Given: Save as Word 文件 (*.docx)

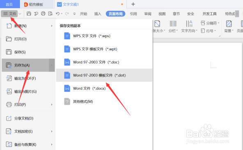Looking at the screenshot, I should (104, 89).
